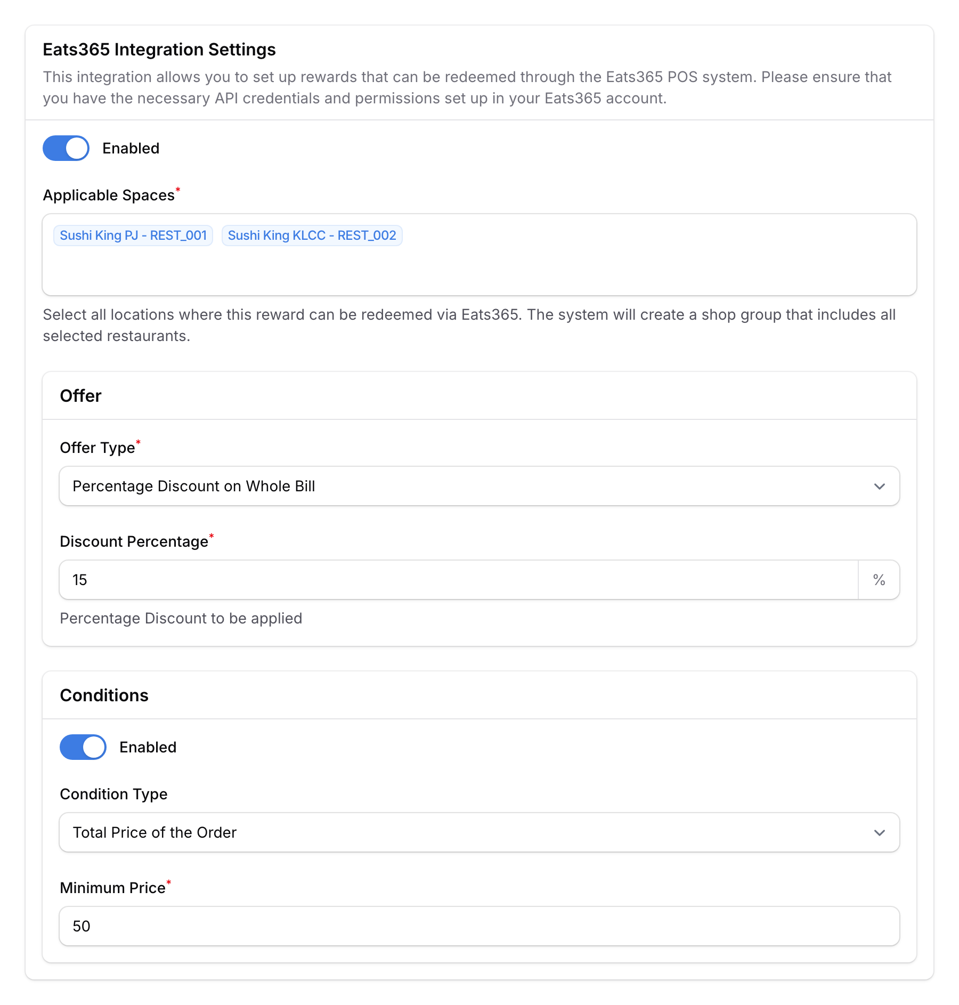Viewport: 959px width, 1005px height.
Task: Click the Minimum Price input field
Action: tap(479, 926)
